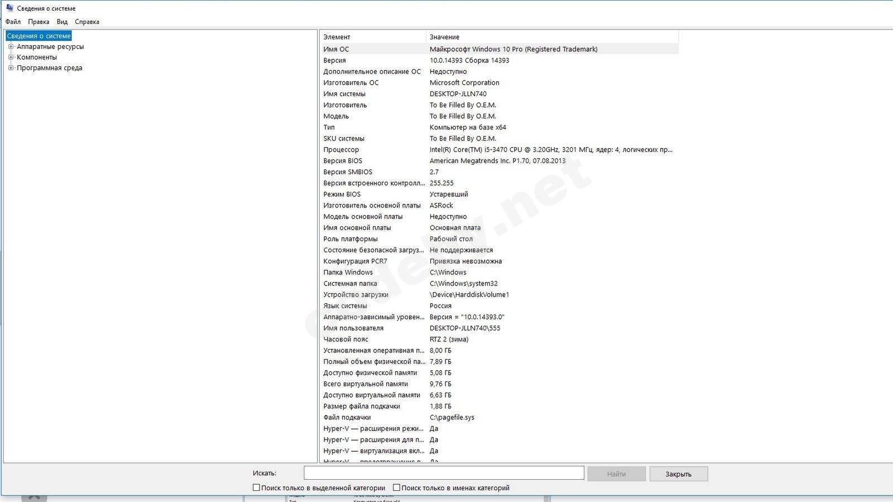
Task: Click the Закрыть button
Action: [x=678, y=474]
